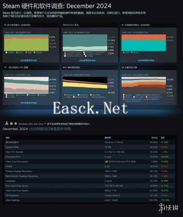Click the Oculus Quest 2 value
Image resolution: width=183 pixels, height=217 pixels.
[112, 195]
